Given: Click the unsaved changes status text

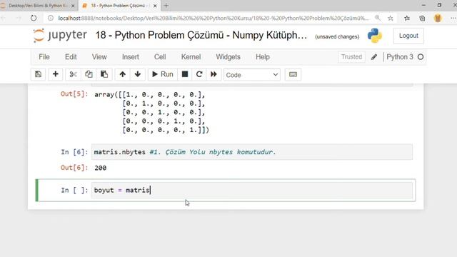Looking at the screenshot, I should pos(337,36).
